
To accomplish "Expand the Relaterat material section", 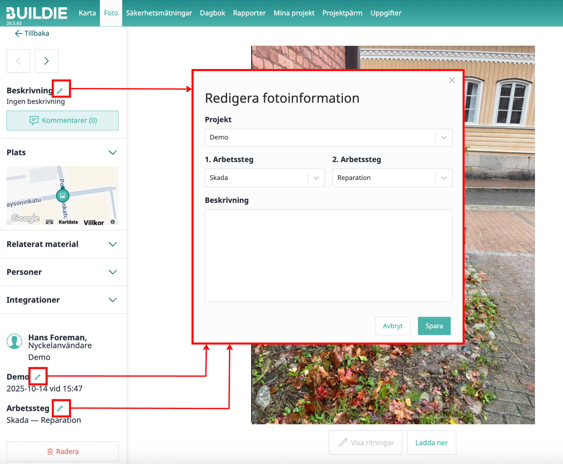I will (112, 244).
